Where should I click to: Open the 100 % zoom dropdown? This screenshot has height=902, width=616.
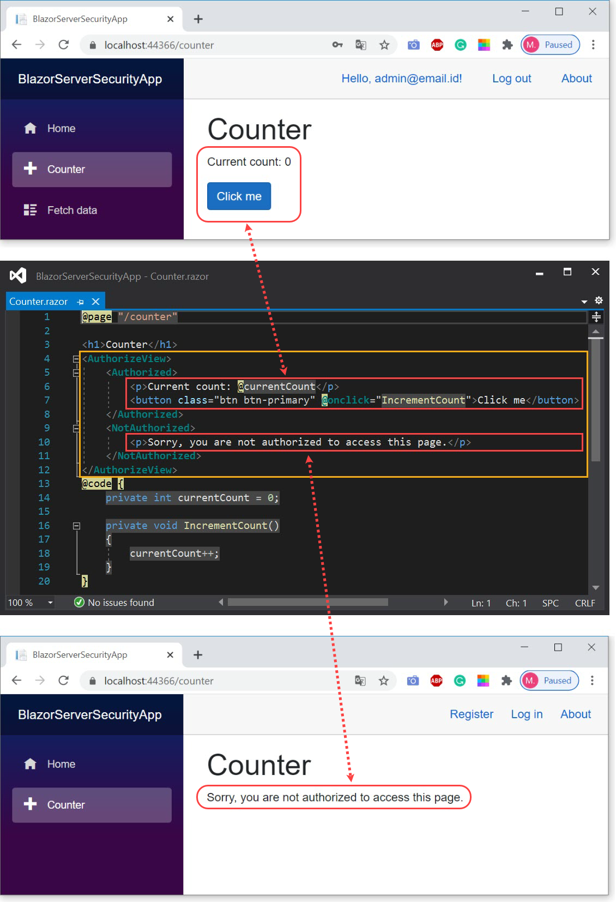51,603
